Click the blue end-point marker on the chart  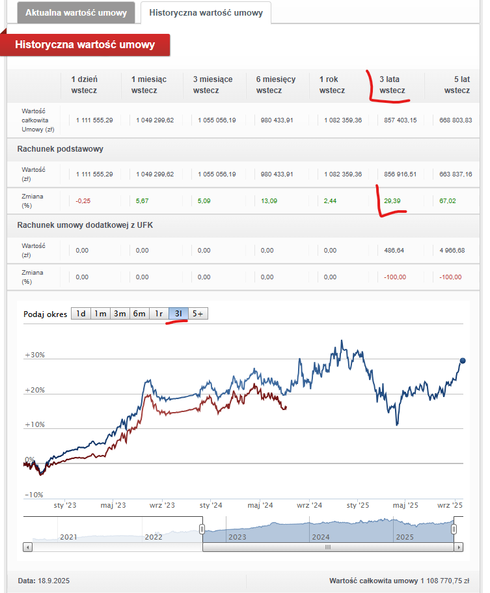[x=463, y=361]
